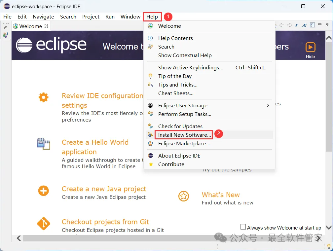This screenshot has height=251, width=333.
Task: Click the Customize page checklist icon
Action: tap(312, 25)
